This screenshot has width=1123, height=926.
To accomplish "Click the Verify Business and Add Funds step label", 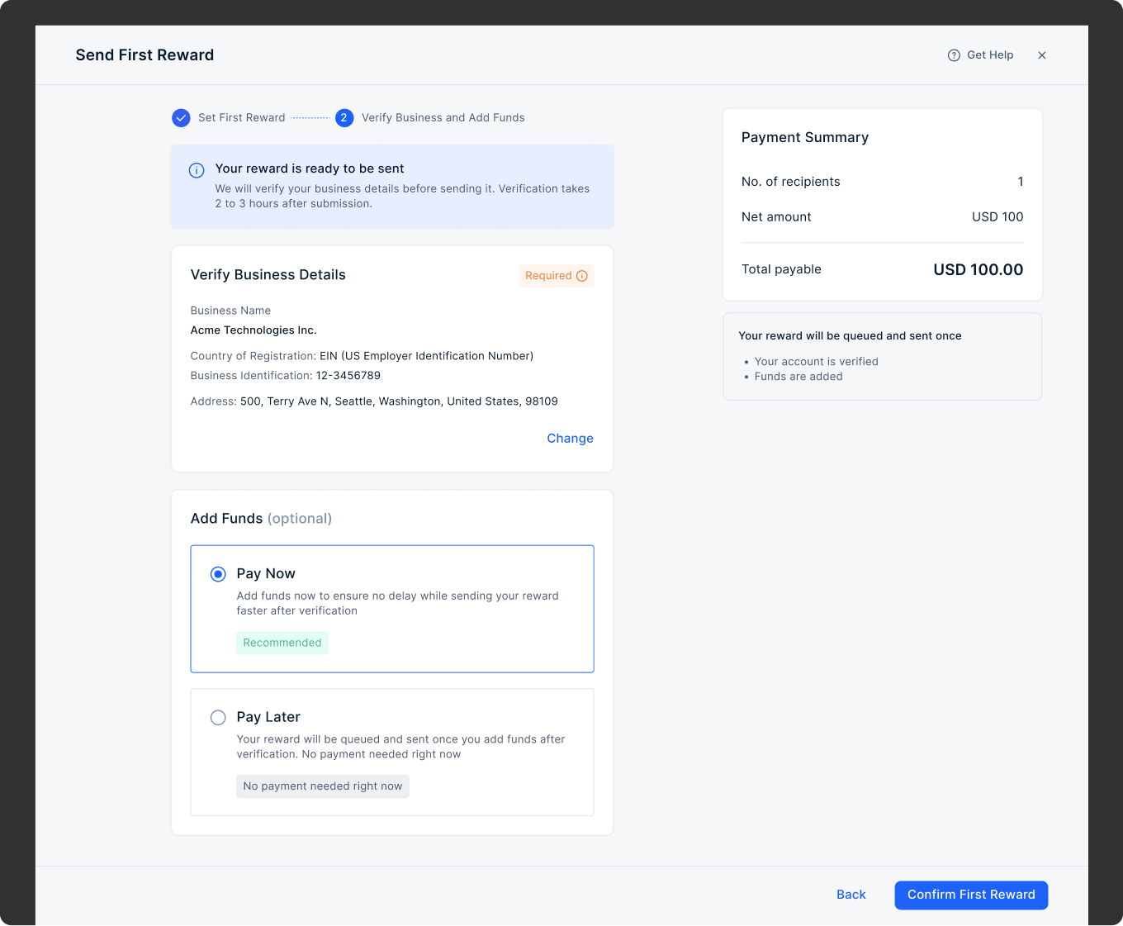I will tap(443, 118).
